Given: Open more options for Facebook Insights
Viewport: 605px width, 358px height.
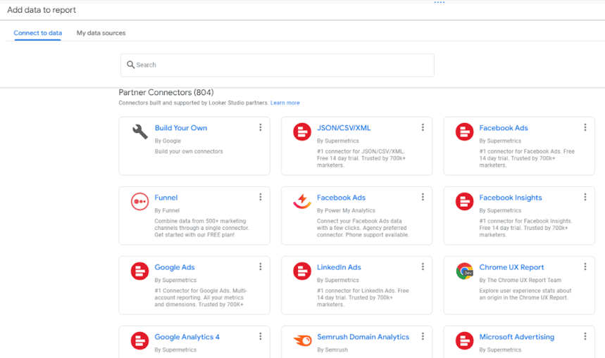Looking at the screenshot, I should coord(585,197).
